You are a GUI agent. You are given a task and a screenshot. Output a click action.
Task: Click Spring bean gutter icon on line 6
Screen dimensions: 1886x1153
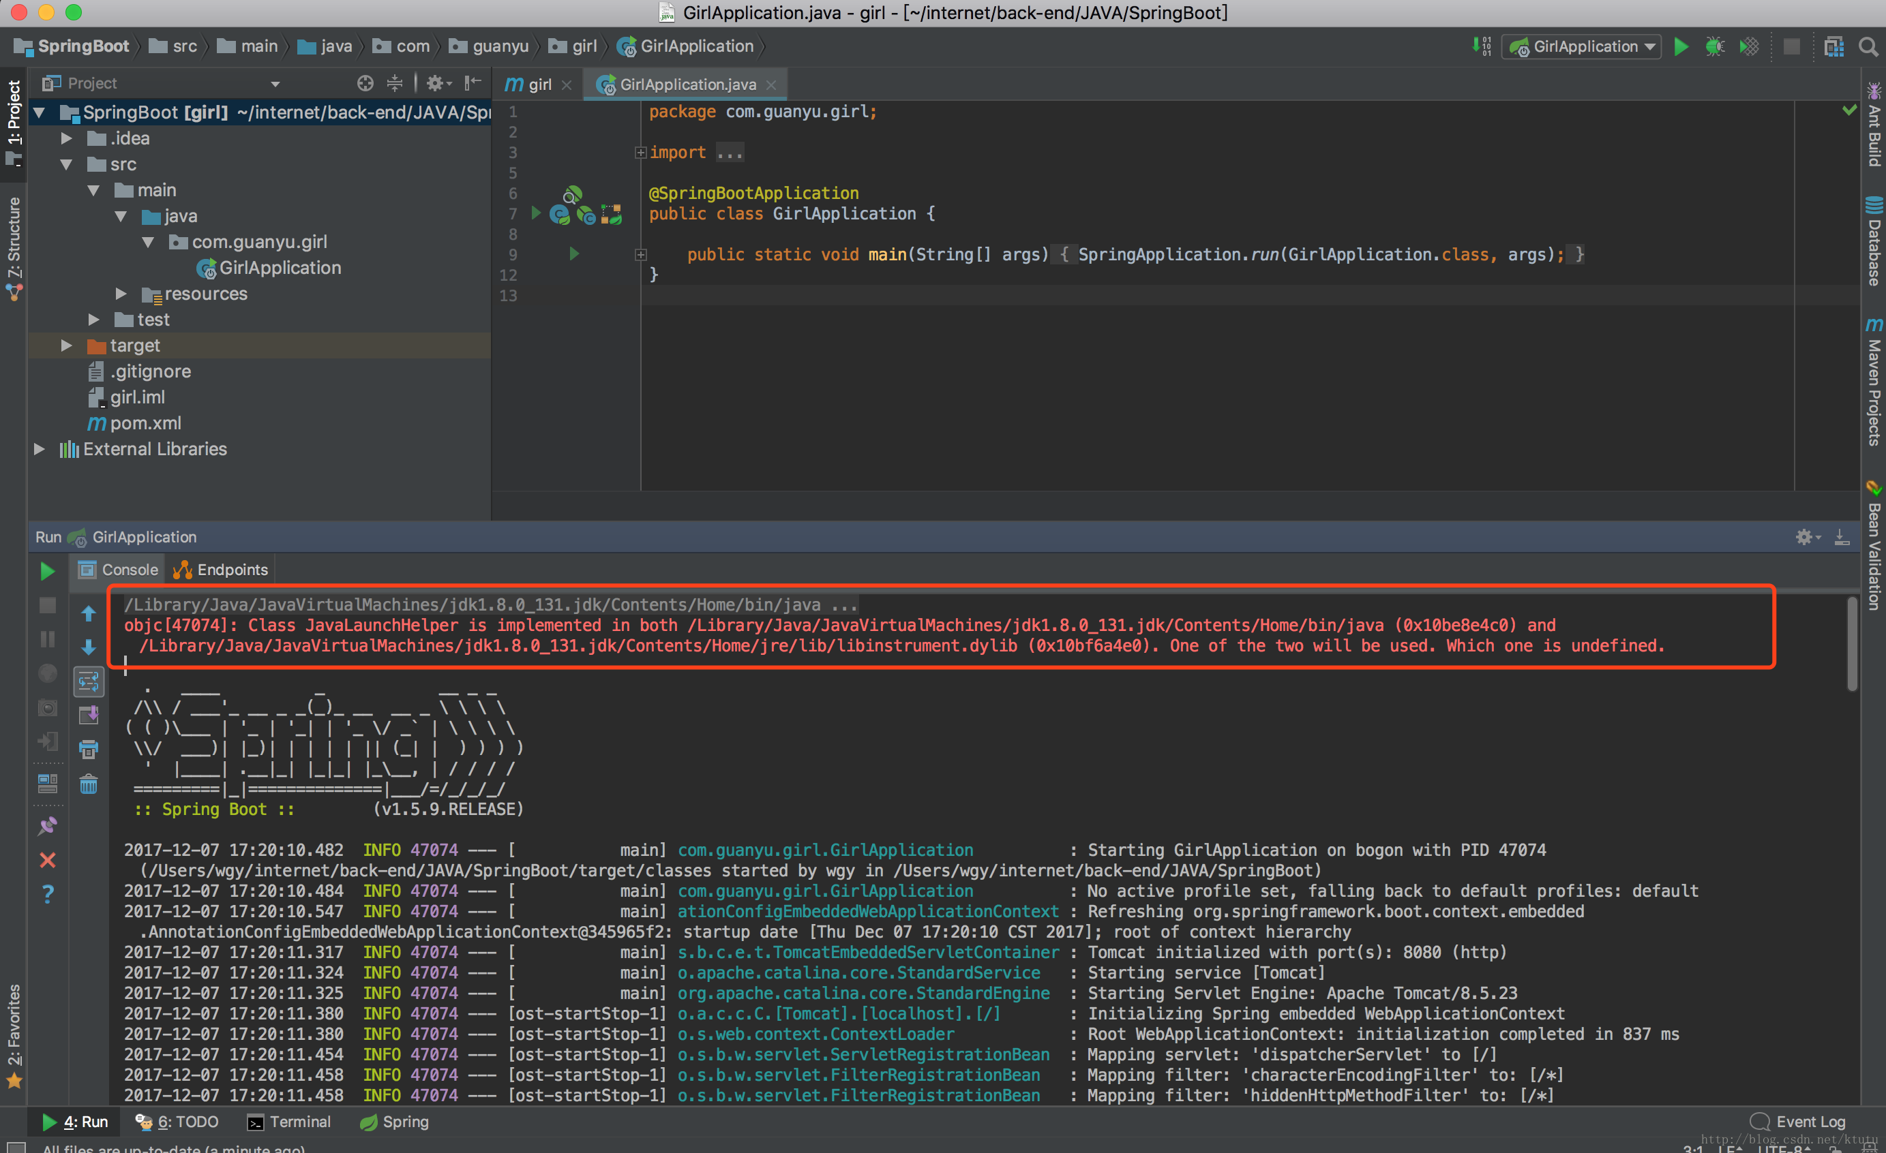pos(573,194)
